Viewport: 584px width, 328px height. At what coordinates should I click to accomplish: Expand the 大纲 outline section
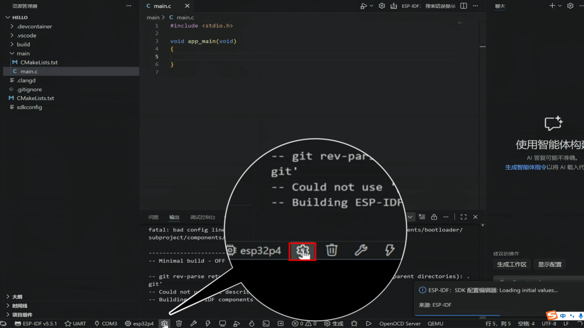pos(17,297)
